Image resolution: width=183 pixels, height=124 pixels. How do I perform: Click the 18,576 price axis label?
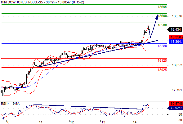(x=177, y=16)
